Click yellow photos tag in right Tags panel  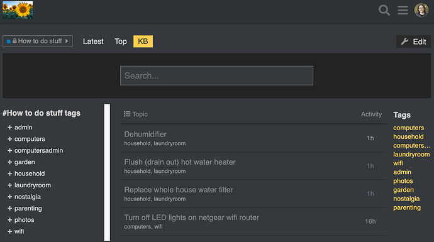[403, 181]
